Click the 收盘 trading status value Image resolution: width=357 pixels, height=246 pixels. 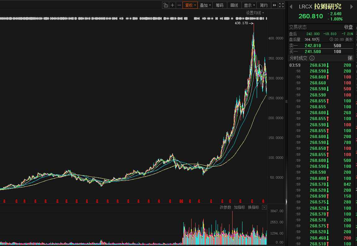[x=348, y=27]
